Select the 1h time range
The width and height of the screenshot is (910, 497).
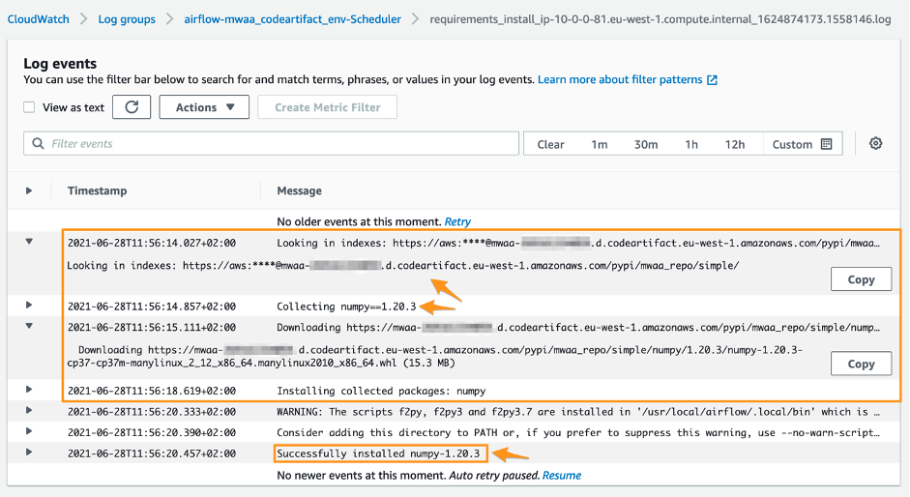(x=691, y=144)
